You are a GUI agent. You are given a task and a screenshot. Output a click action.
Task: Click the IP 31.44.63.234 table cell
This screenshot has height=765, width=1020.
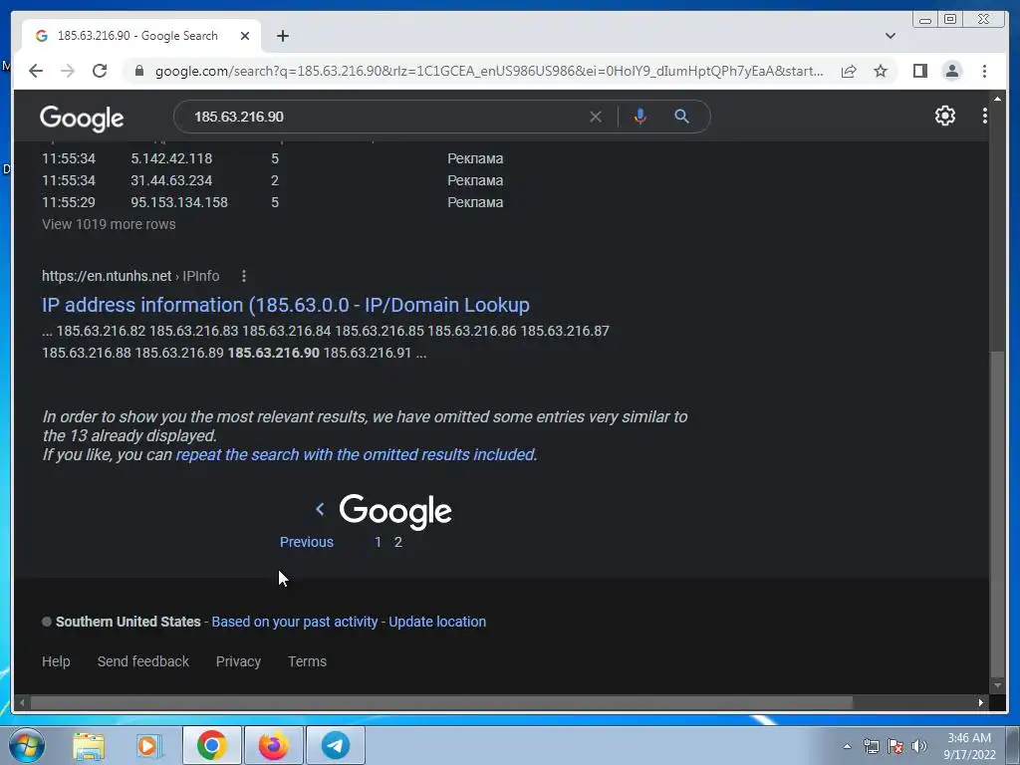pyautogui.click(x=171, y=181)
